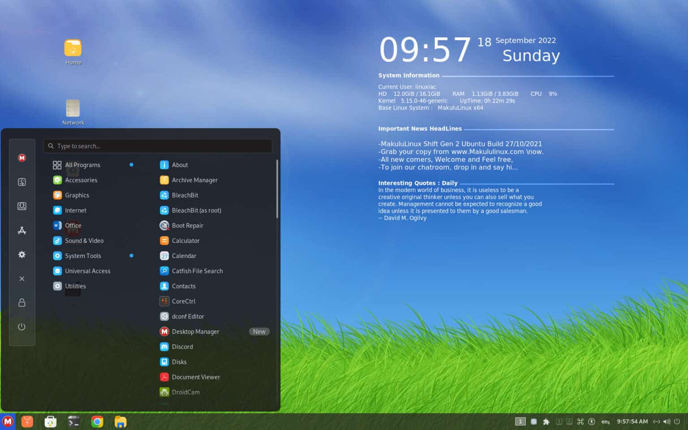Click the notification dot beside System Tools
This screenshot has width=688, height=430.
pyautogui.click(x=131, y=255)
